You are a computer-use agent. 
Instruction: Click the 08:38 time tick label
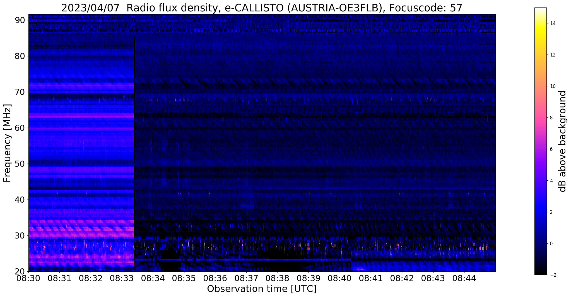278,278
